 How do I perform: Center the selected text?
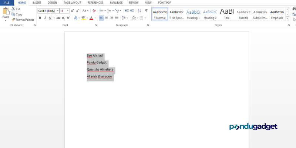click(107, 18)
